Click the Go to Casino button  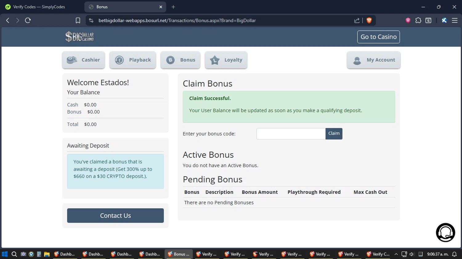(x=379, y=37)
